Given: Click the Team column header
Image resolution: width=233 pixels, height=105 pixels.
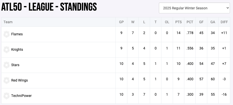Looking at the screenshot, I should click(x=8, y=22).
